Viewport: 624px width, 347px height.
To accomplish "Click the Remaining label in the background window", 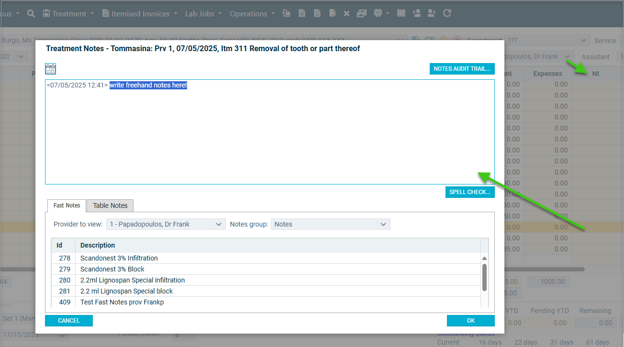I will 595,311.
